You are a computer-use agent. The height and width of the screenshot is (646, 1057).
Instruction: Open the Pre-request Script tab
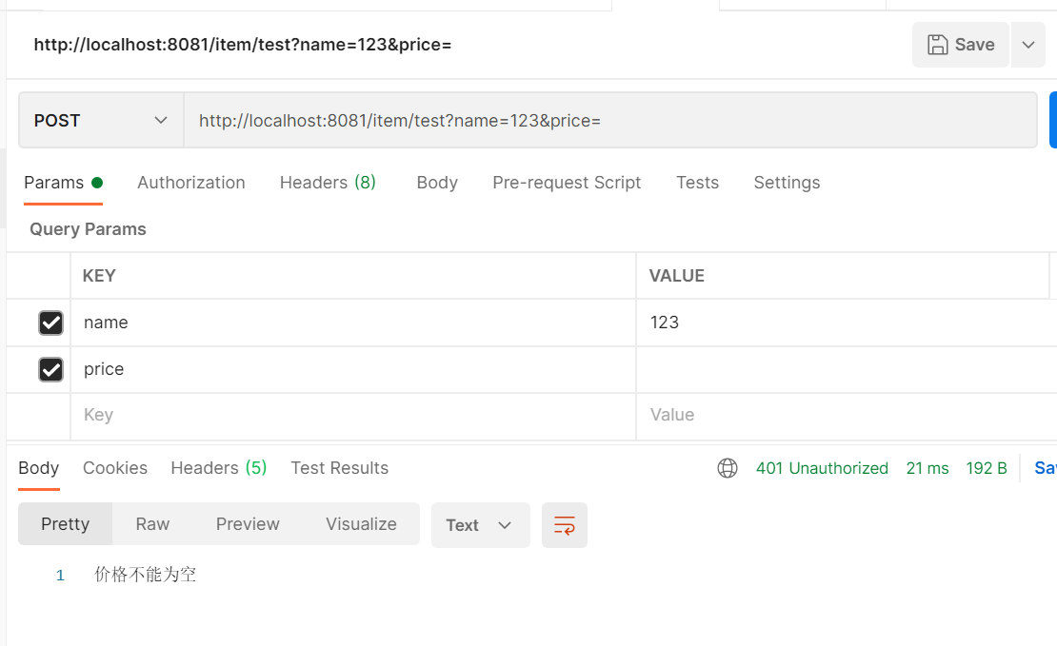click(x=567, y=183)
